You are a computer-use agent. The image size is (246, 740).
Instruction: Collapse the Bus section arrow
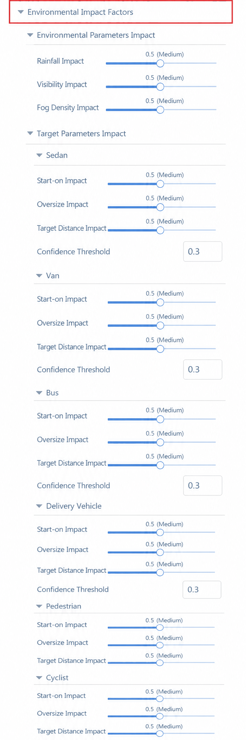pyautogui.click(x=39, y=393)
